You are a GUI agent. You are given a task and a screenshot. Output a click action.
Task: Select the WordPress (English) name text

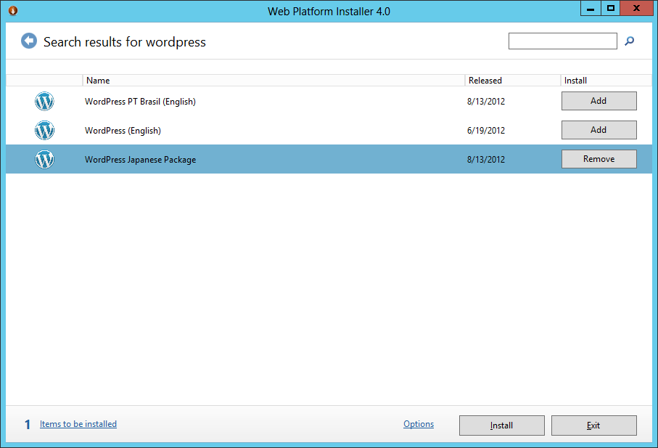pos(123,131)
